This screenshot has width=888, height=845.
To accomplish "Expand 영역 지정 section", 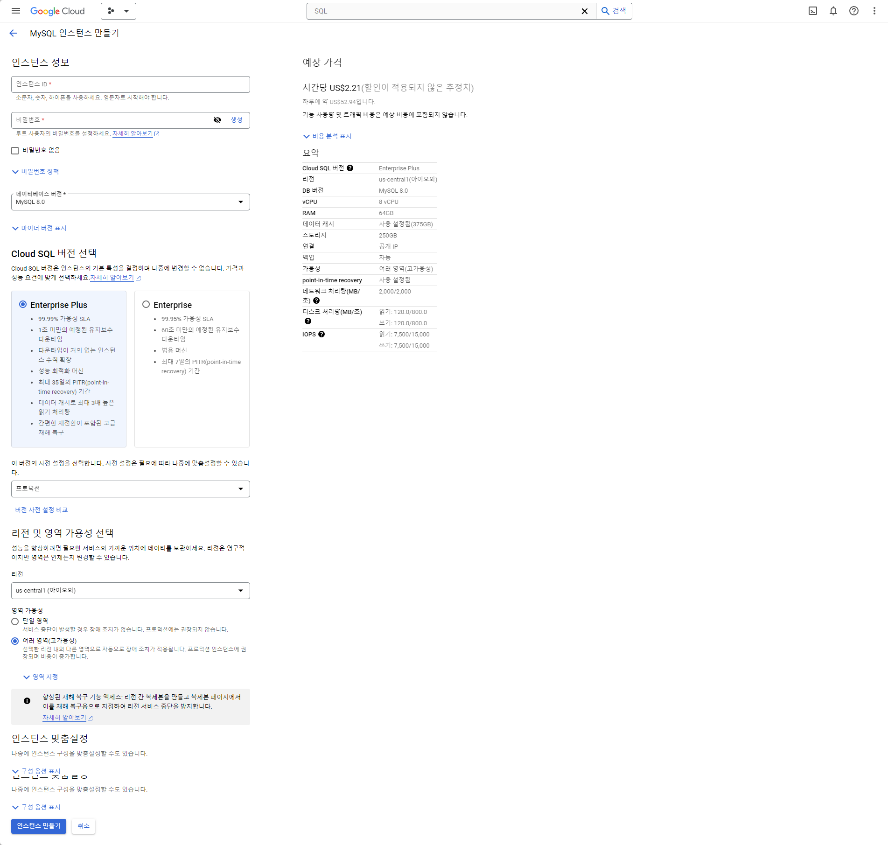I will pos(41,677).
